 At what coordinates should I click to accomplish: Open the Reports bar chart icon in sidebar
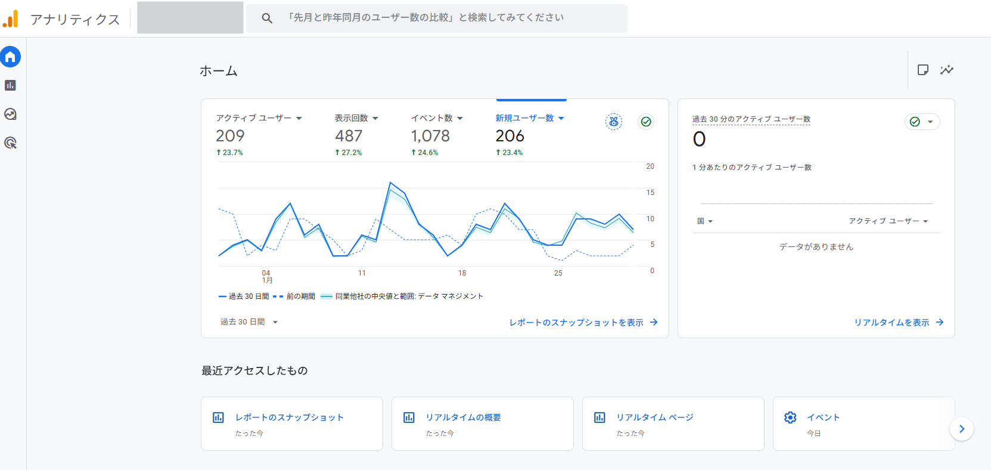pyautogui.click(x=10, y=85)
